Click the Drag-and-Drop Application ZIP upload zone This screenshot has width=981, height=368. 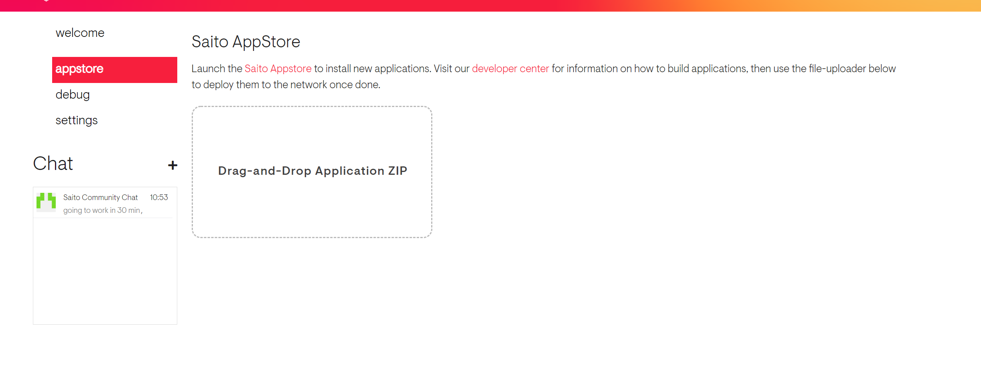coord(312,172)
